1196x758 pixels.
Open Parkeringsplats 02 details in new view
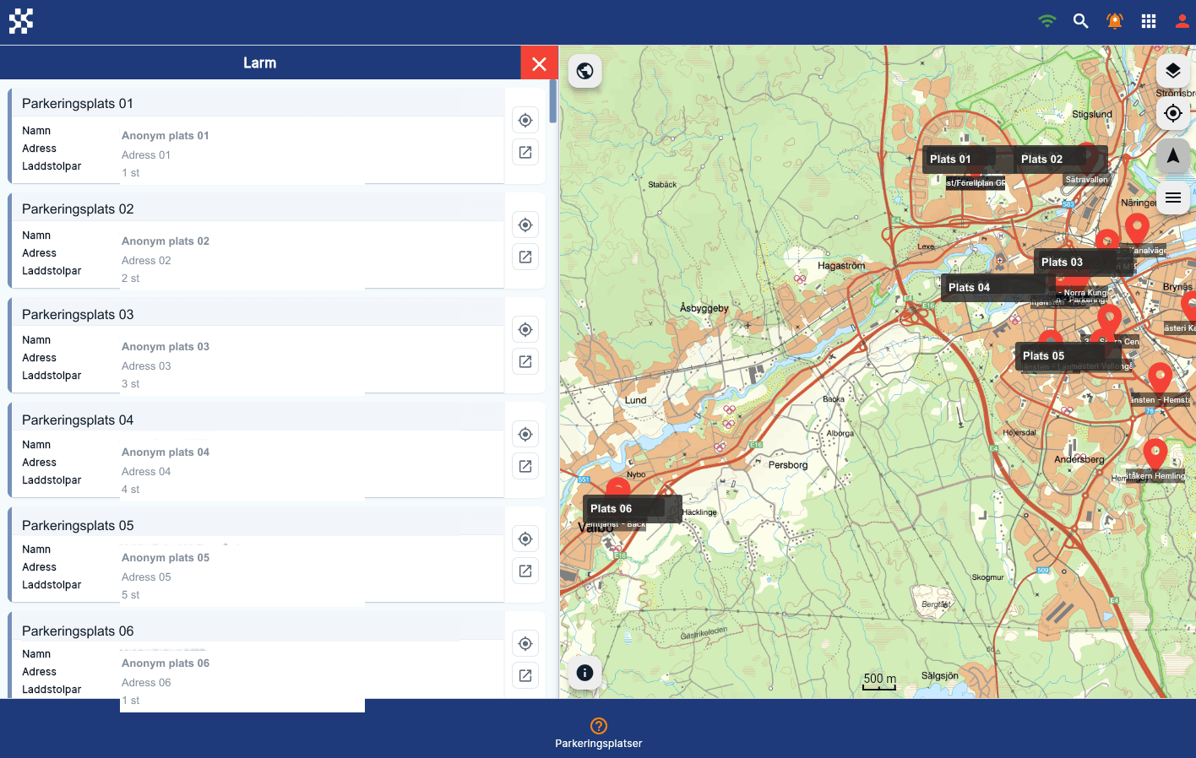click(525, 257)
